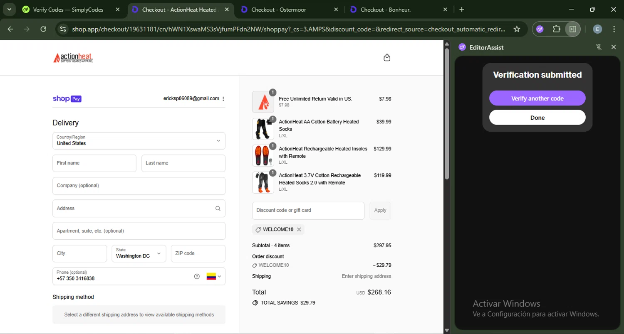This screenshot has width=624, height=334.
Task: Open the tab search dropdown arrow
Action: pos(9,10)
